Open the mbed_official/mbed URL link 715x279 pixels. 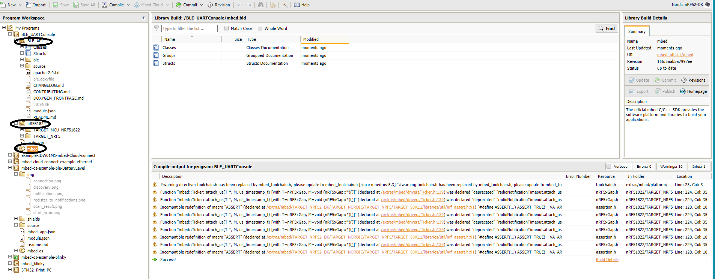click(x=675, y=55)
